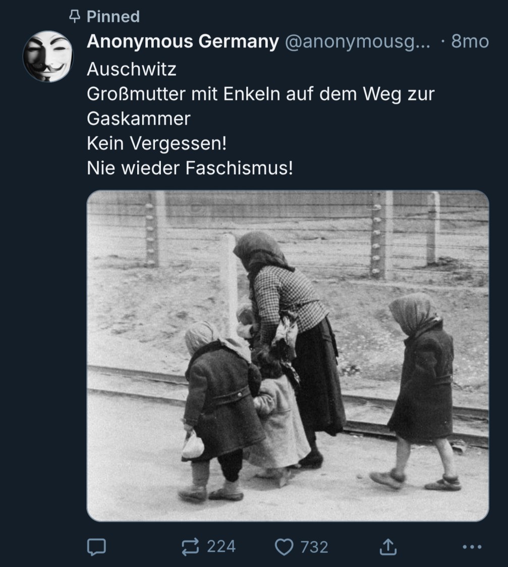This screenshot has height=567, width=508.
Task: Click the pin icon above the post
Action: click(x=75, y=16)
